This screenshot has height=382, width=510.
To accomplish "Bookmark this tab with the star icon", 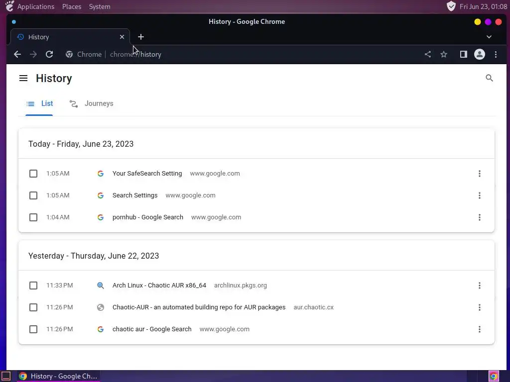I will point(444,54).
